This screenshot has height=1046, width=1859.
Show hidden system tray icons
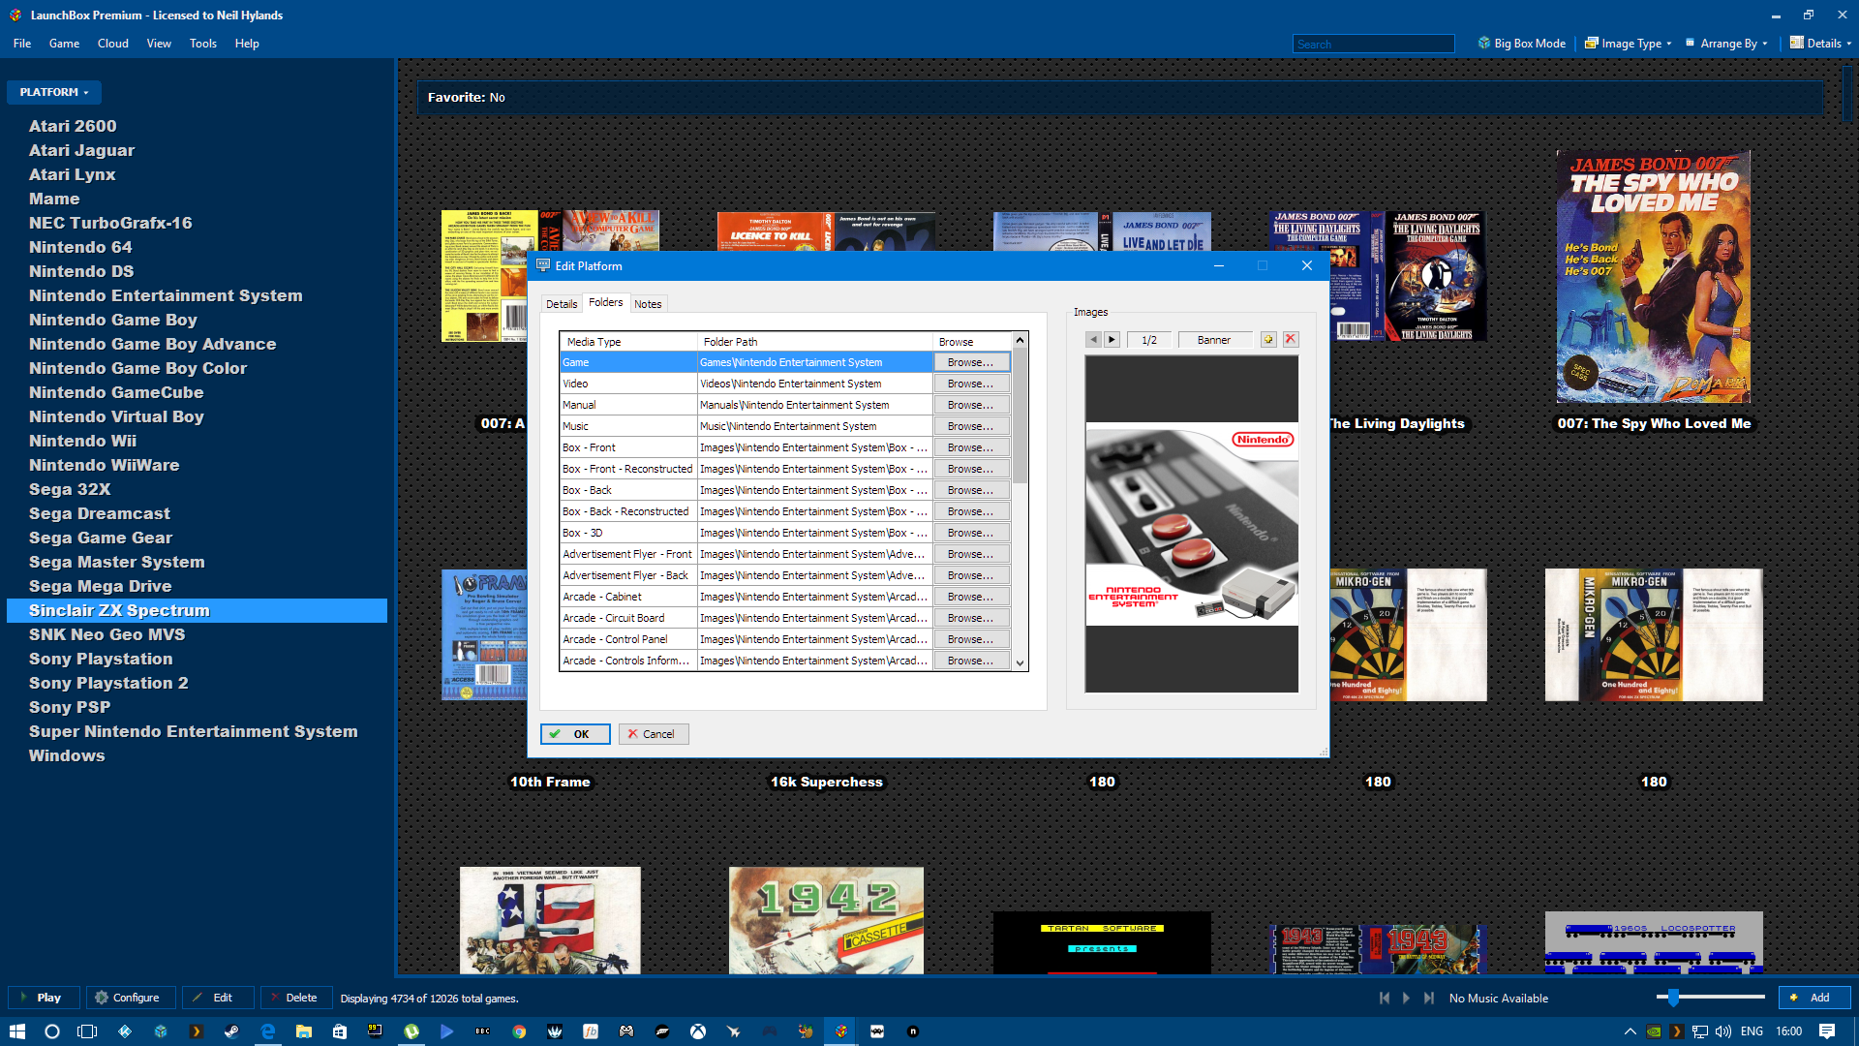(x=1630, y=1031)
